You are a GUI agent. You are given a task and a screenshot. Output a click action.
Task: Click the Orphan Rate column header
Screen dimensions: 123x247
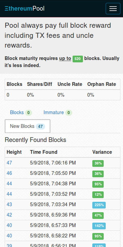101,84
